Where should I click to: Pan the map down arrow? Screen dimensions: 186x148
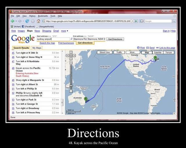pyautogui.click(x=71, y=59)
